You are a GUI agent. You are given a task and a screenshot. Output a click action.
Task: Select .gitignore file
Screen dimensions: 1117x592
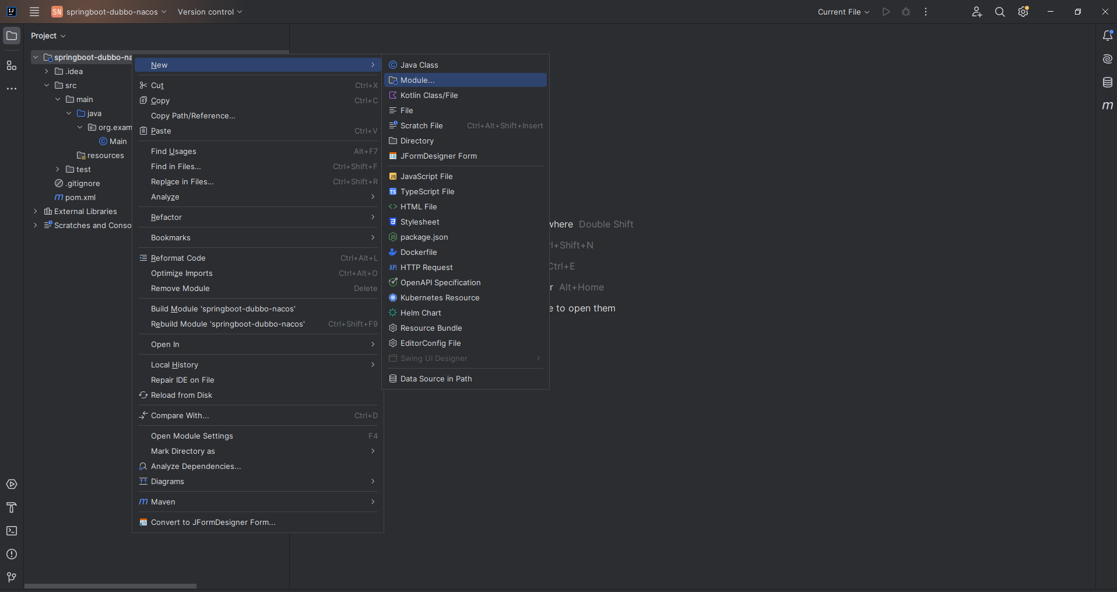point(78,183)
